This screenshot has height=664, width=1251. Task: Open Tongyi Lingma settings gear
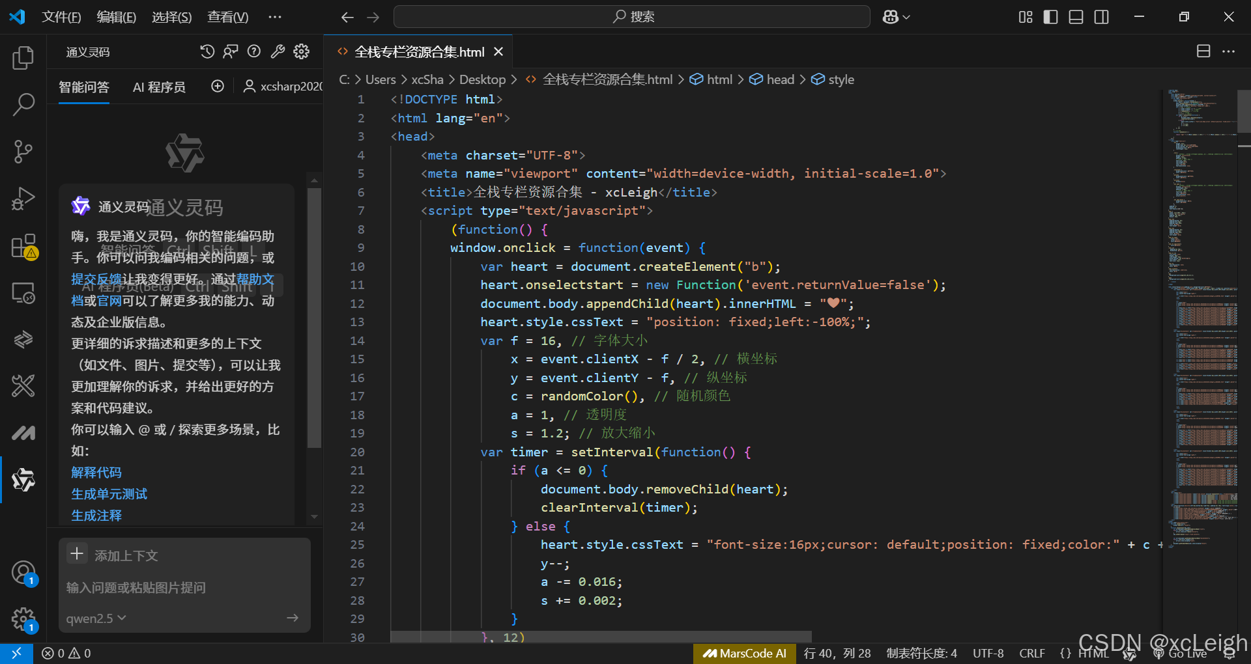301,51
